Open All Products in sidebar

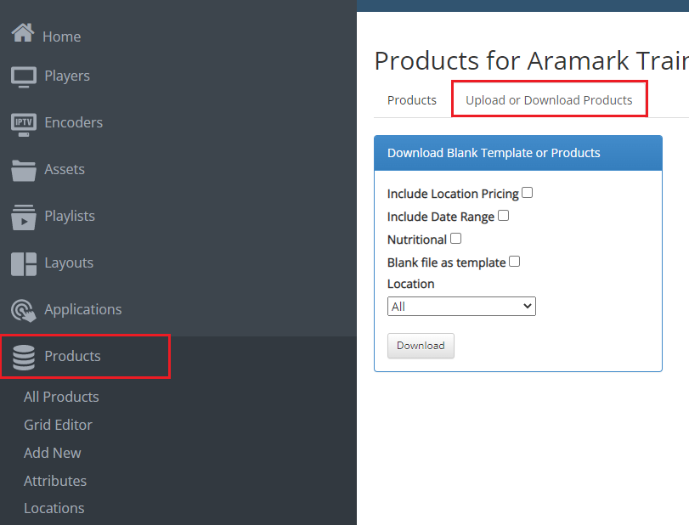(61, 397)
